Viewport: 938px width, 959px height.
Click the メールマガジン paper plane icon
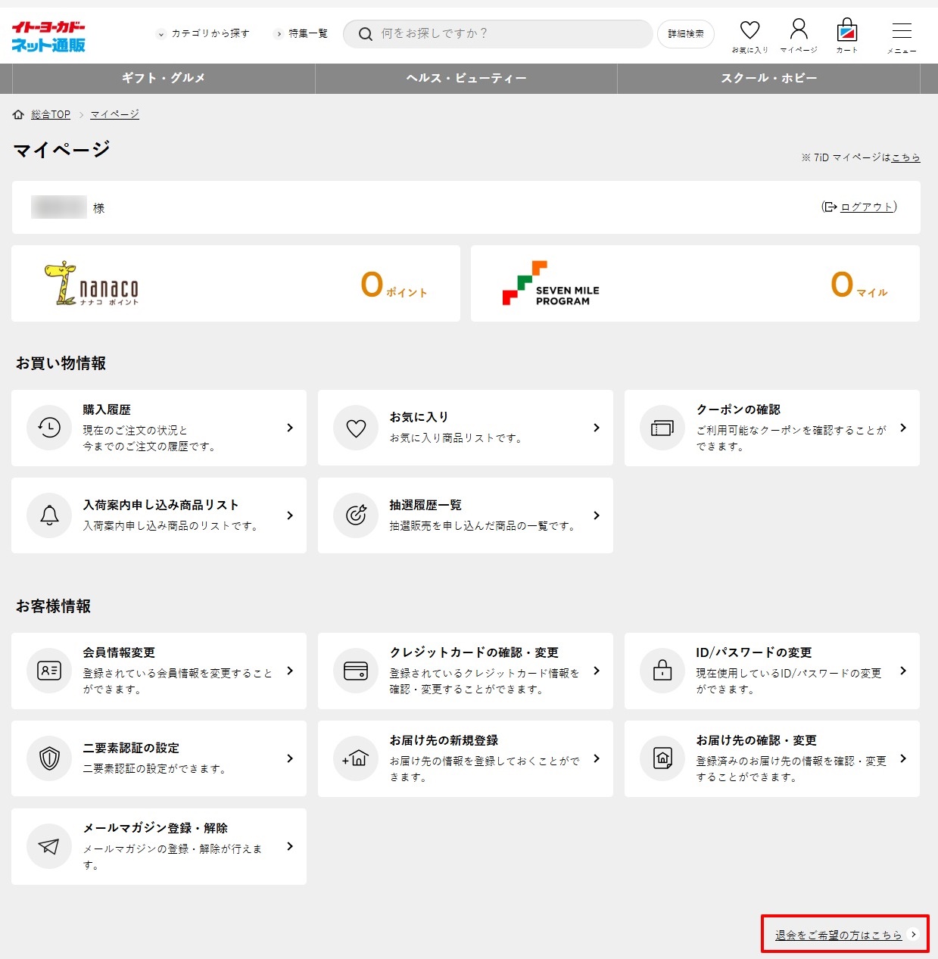[x=49, y=846]
